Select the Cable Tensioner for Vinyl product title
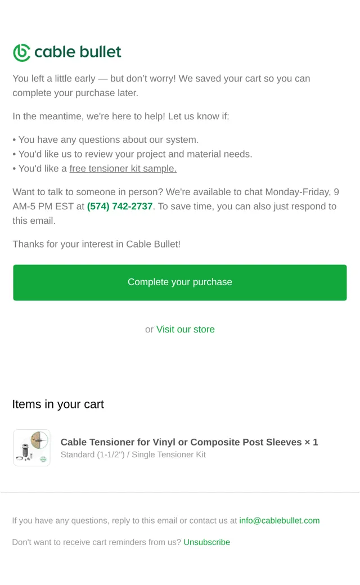The width and height of the screenshot is (360, 585). tap(181, 442)
